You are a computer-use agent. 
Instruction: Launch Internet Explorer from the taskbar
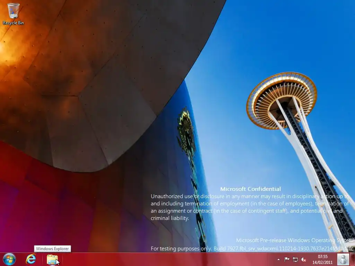coord(31,259)
